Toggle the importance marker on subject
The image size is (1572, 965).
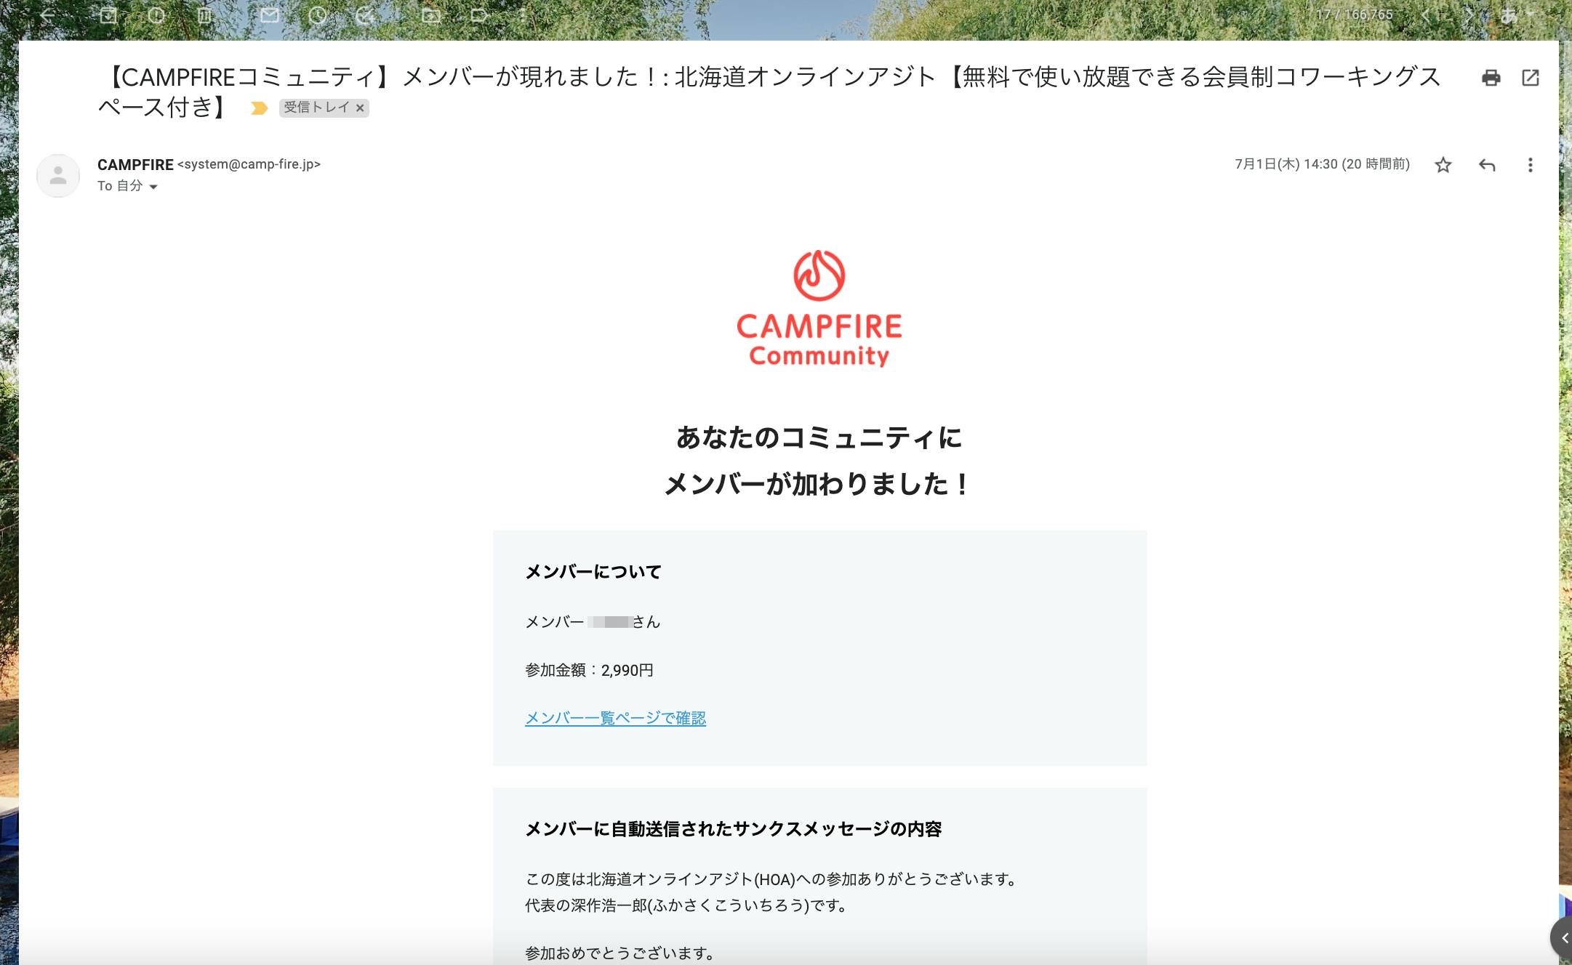coord(259,108)
